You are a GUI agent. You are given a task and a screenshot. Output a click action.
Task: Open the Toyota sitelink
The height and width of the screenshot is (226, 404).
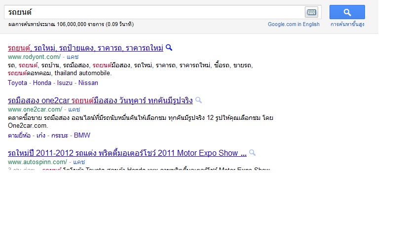tap(17, 83)
